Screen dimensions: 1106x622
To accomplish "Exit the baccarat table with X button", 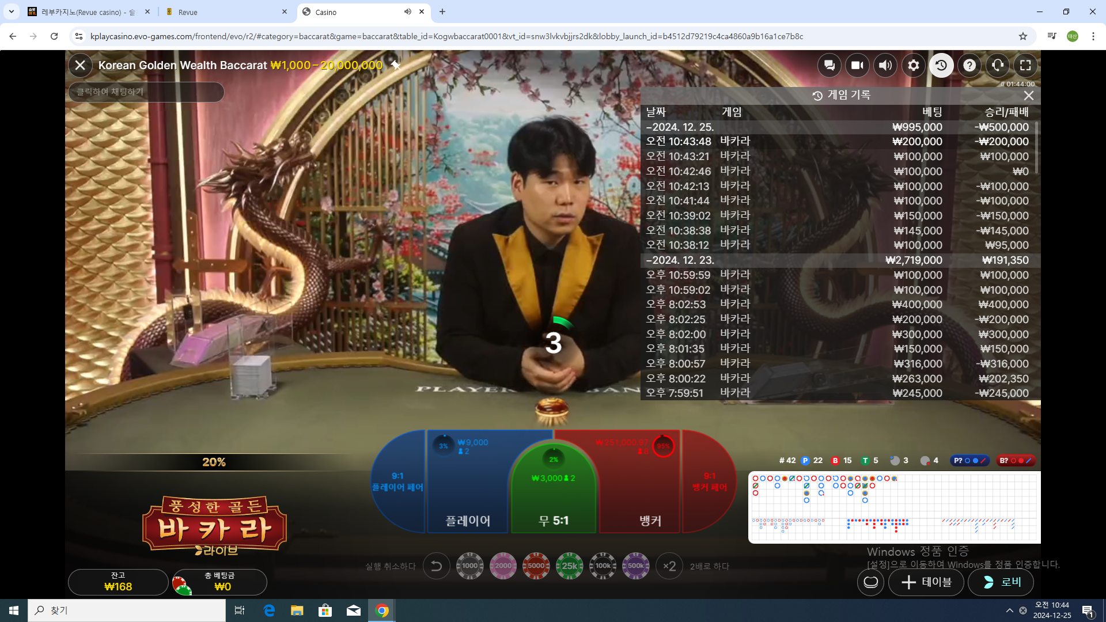I will pyautogui.click(x=80, y=65).
